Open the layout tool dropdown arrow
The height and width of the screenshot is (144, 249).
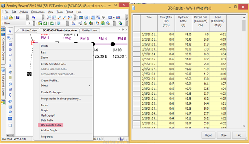[x=12, y=38]
